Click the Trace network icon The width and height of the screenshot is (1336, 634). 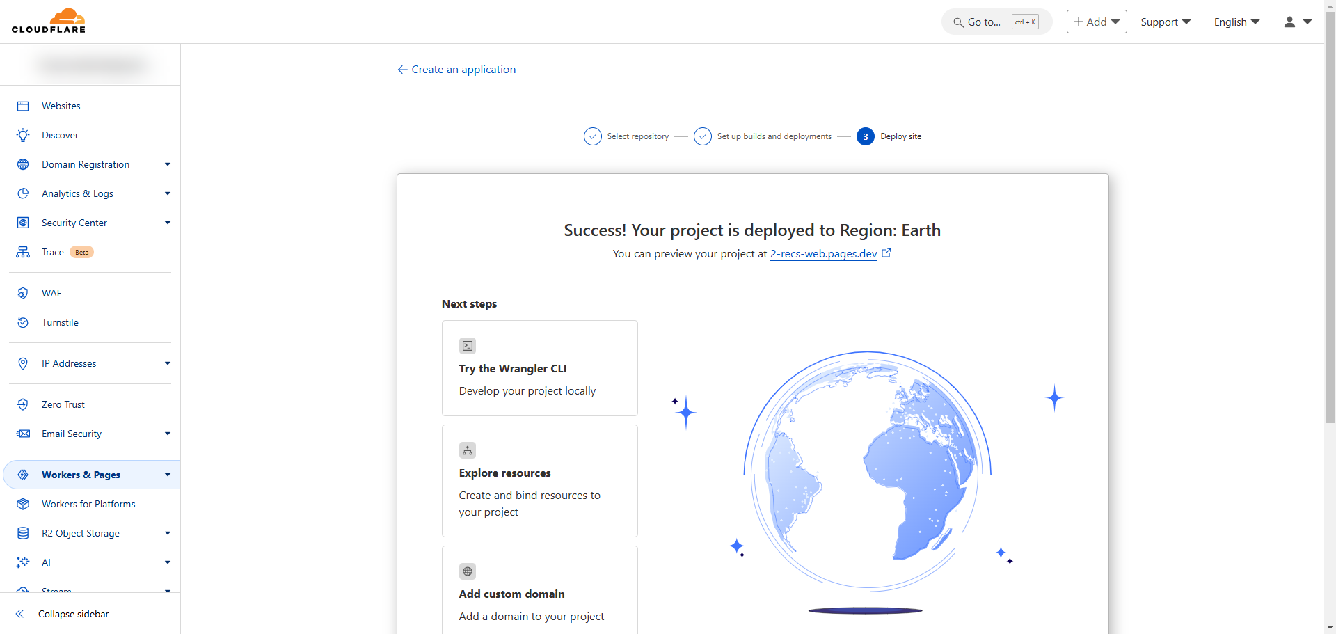[x=23, y=252]
